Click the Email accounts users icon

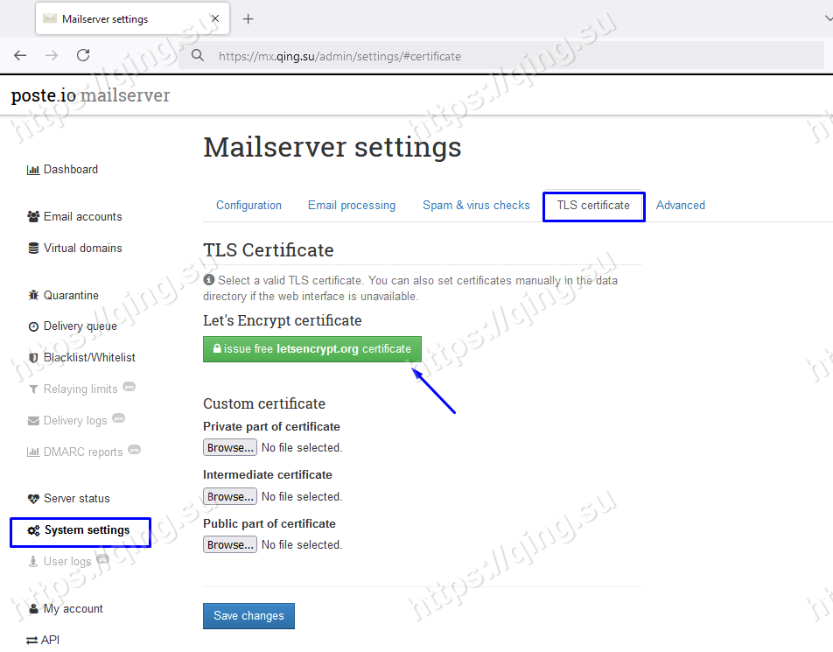click(x=33, y=217)
